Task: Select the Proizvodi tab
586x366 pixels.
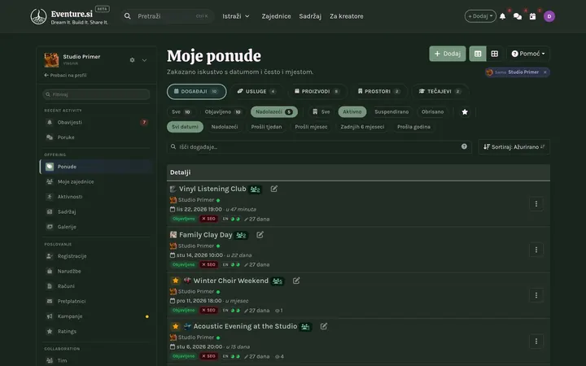Action: point(317,91)
